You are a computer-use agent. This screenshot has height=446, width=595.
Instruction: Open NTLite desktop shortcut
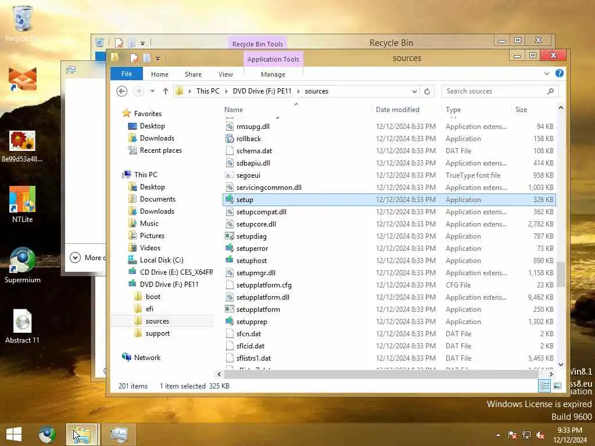coord(23,204)
